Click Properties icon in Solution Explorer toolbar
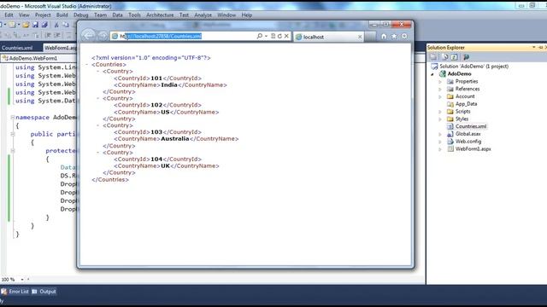 coord(433,57)
